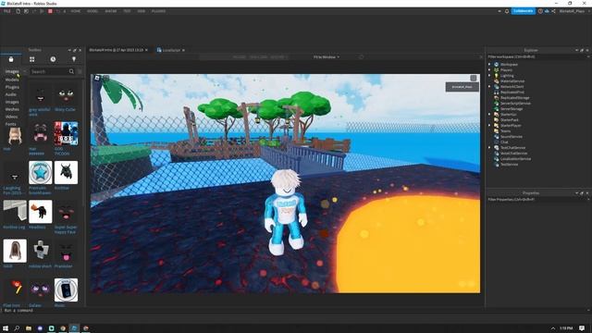Image resolution: width=592 pixels, height=333 pixels.
Task: Select Players in the Explorer tree
Action: click(506, 70)
